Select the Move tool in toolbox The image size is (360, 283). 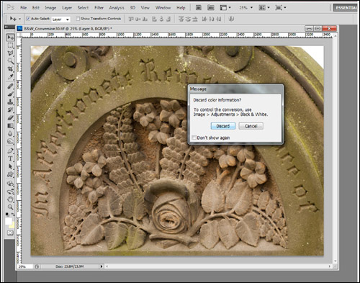(10, 37)
